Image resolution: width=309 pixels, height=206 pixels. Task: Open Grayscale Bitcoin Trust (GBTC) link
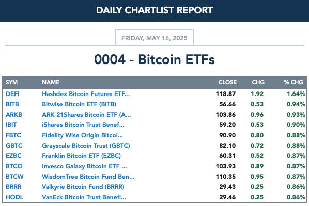tap(86, 146)
